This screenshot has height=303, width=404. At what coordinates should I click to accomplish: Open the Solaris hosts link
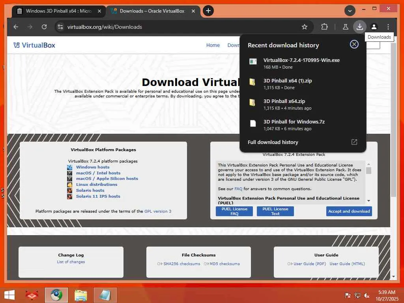point(90,191)
